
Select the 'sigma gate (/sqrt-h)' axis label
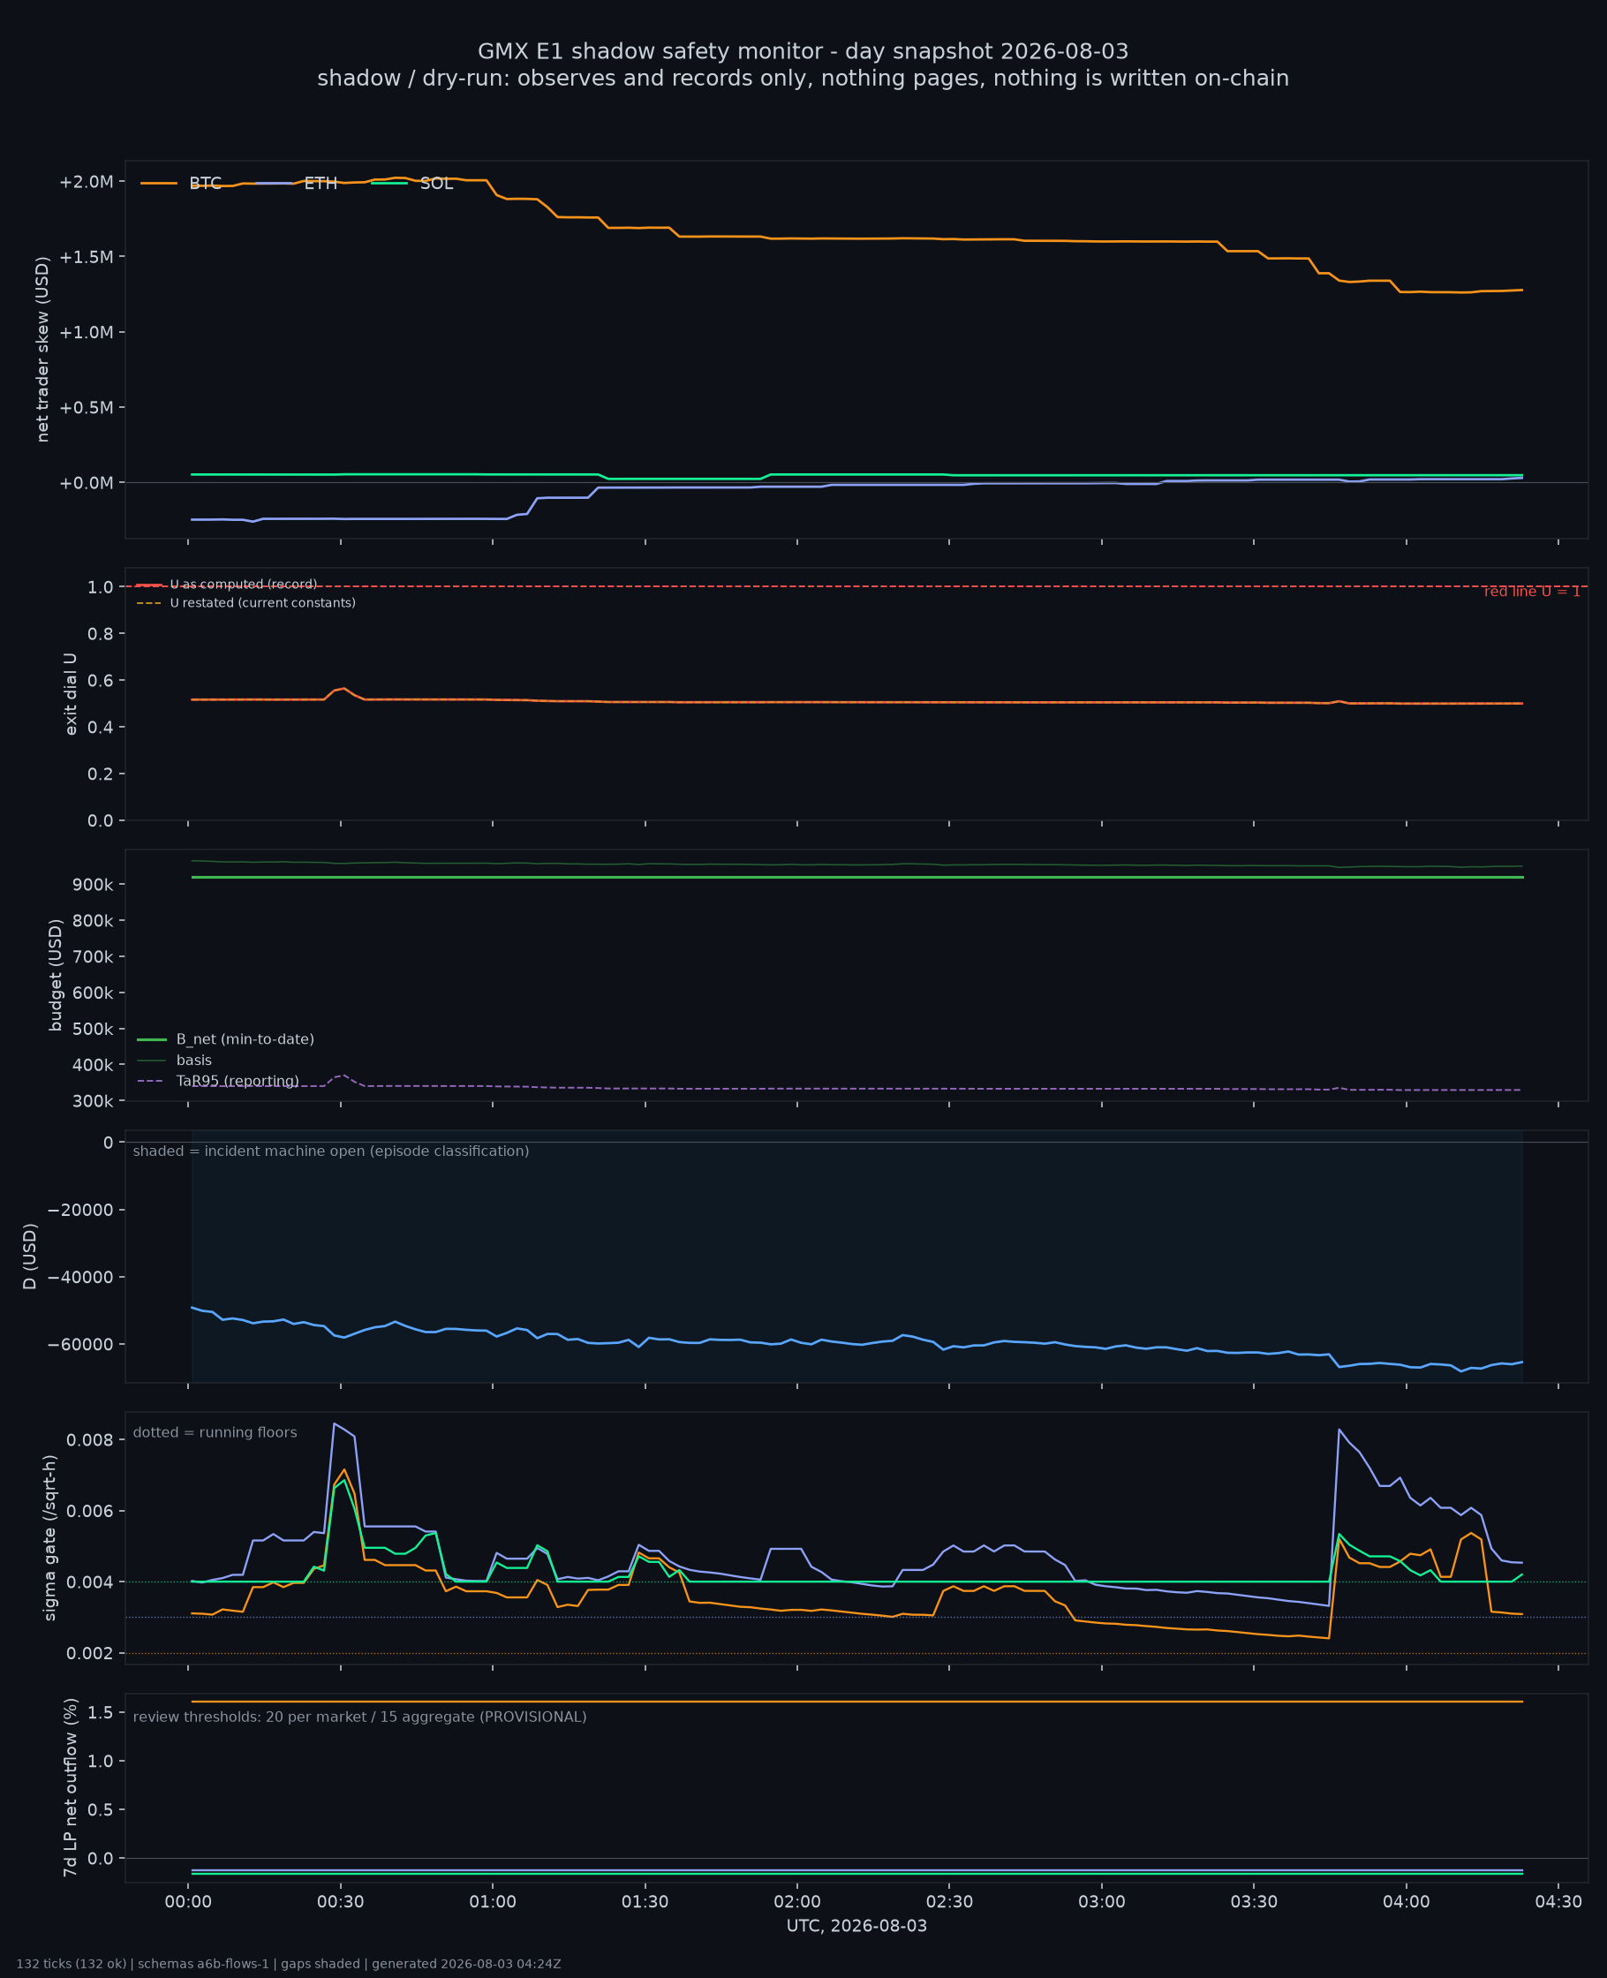click(x=51, y=1538)
